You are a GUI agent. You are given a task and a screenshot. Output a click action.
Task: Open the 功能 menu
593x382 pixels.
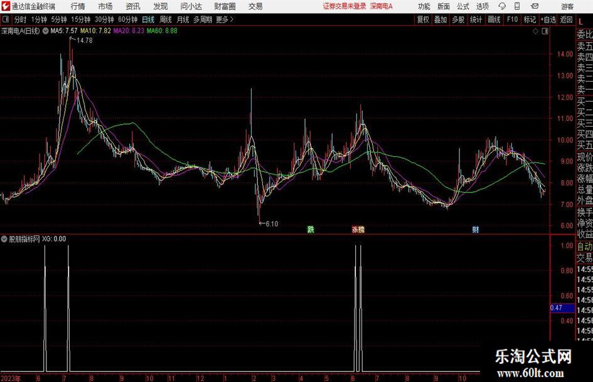click(x=424, y=6)
